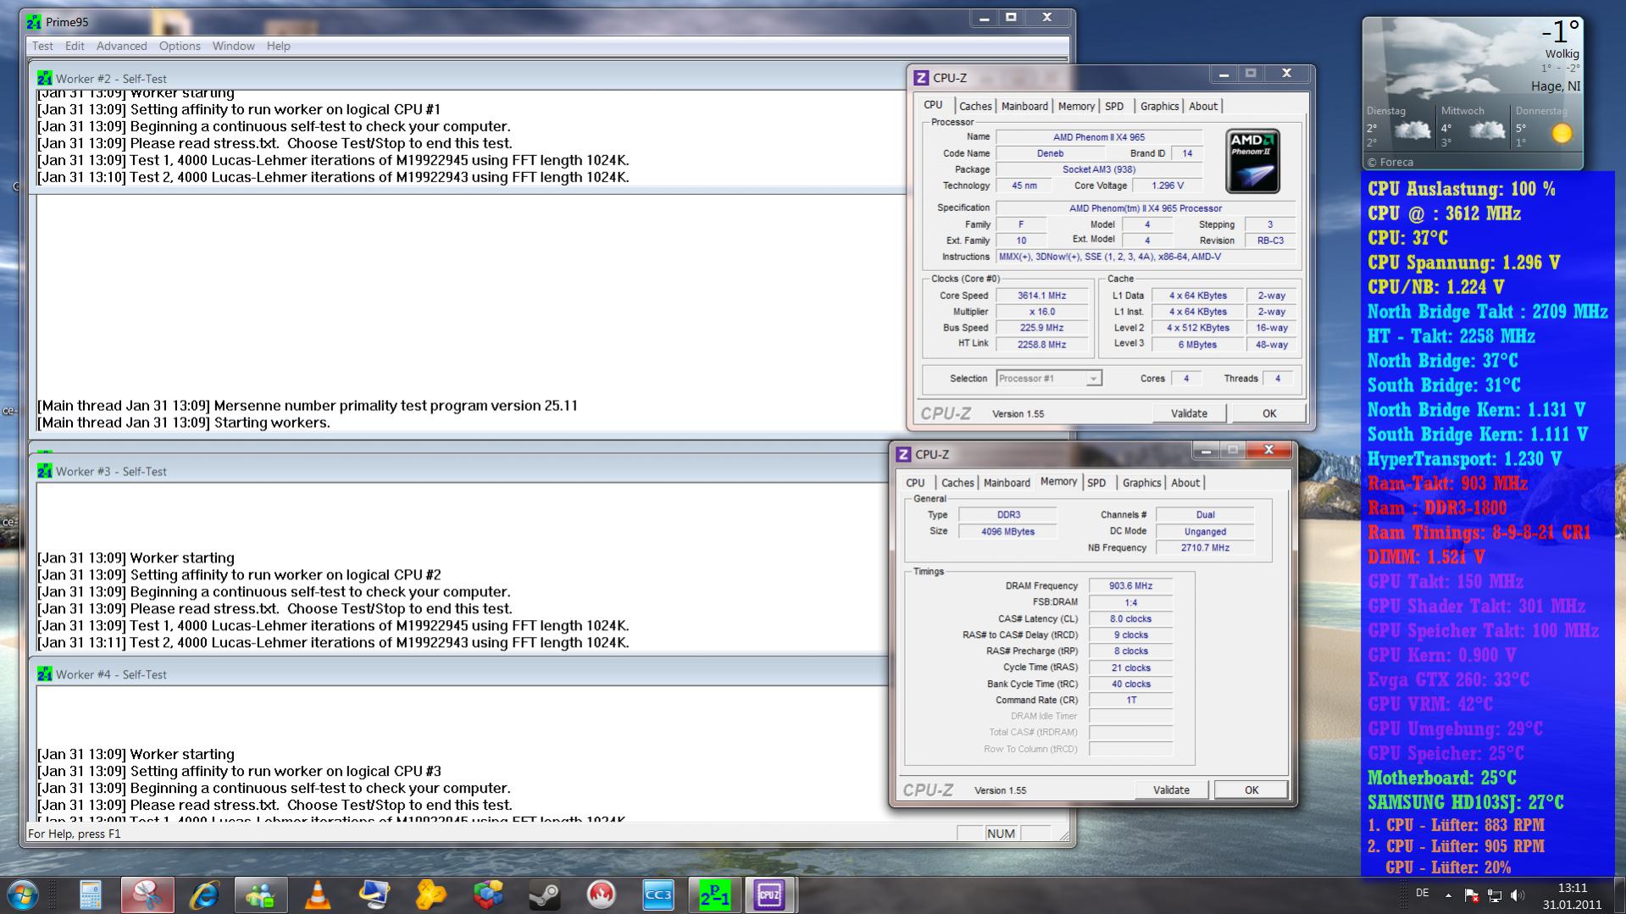The height and width of the screenshot is (914, 1626).
Task: Click OK in the CPU-Z memory window
Action: pyautogui.click(x=1251, y=789)
